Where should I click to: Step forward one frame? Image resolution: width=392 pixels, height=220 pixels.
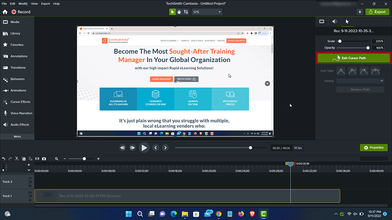(x=132, y=148)
